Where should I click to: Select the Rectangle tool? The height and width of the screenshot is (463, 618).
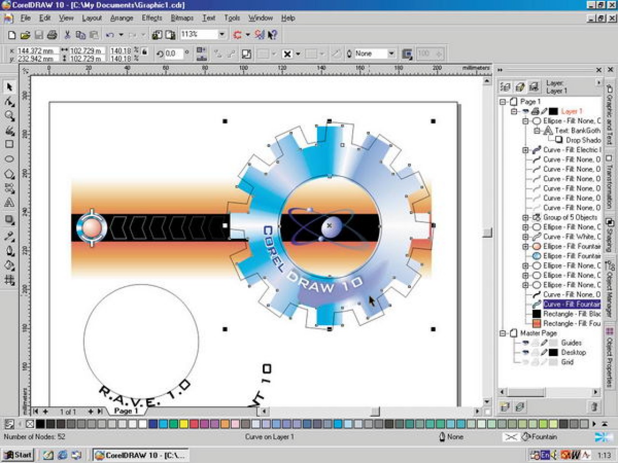pyautogui.click(x=9, y=144)
